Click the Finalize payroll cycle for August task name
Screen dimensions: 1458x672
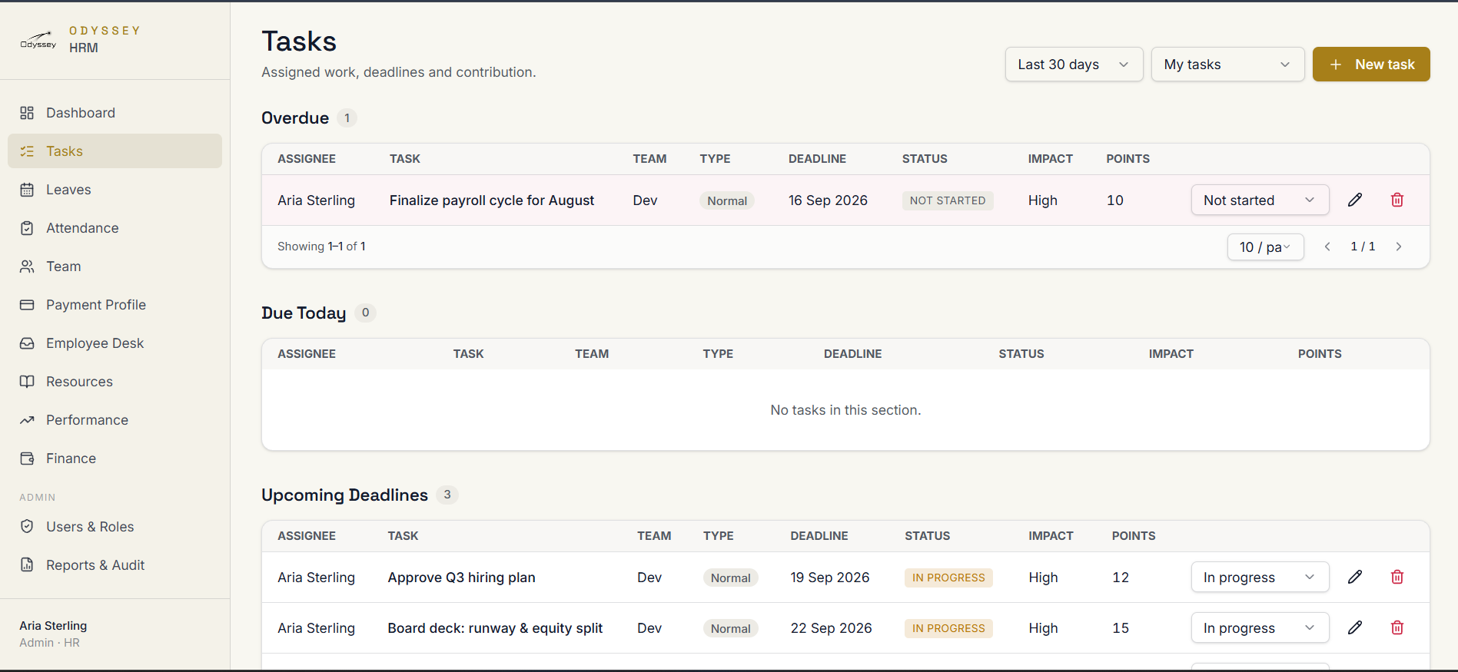pos(492,200)
